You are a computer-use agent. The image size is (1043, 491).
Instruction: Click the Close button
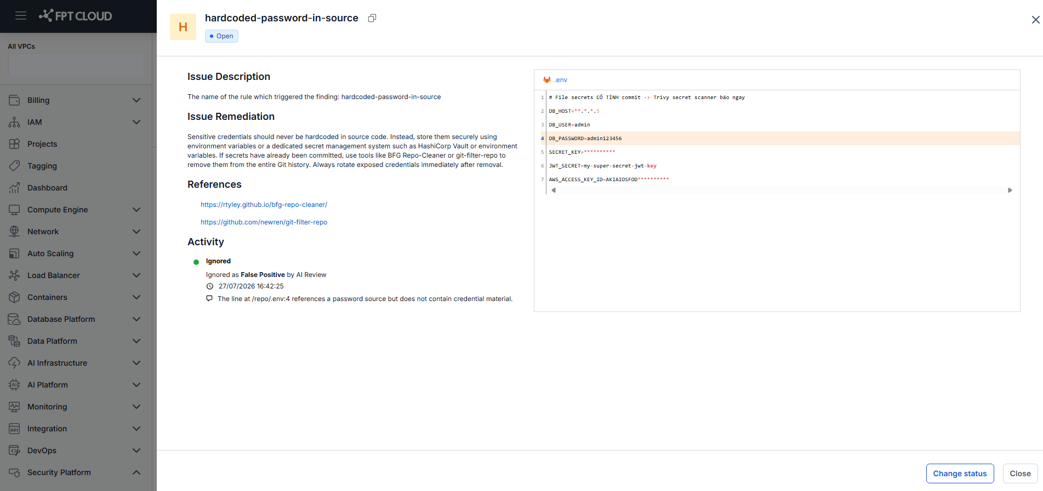click(1020, 473)
